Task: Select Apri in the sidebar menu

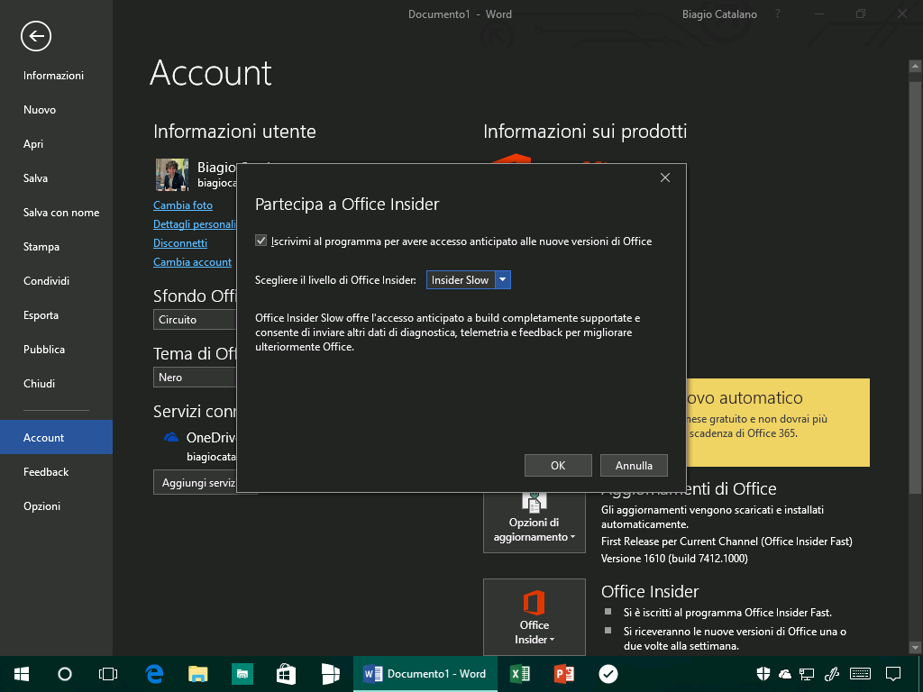Action: click(33, 143)
